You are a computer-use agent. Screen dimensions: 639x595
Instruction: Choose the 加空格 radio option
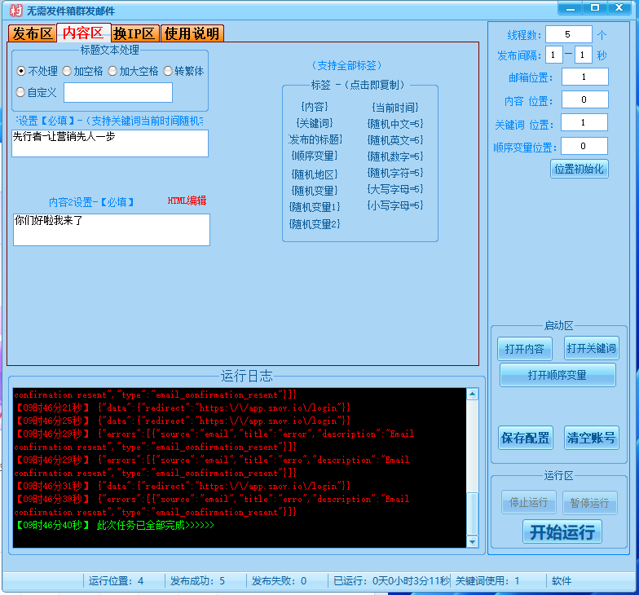click(x=67, y=71)
